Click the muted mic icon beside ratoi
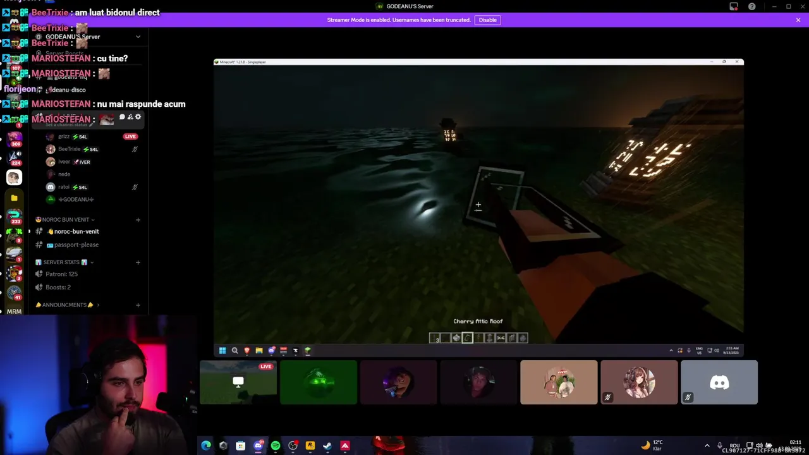 (x=135, y=187)
